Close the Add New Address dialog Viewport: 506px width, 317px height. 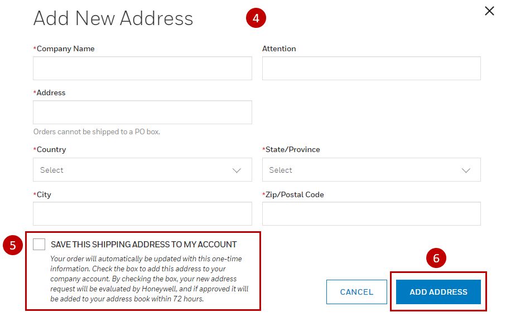pyautogui.click(x=489, y=11)
